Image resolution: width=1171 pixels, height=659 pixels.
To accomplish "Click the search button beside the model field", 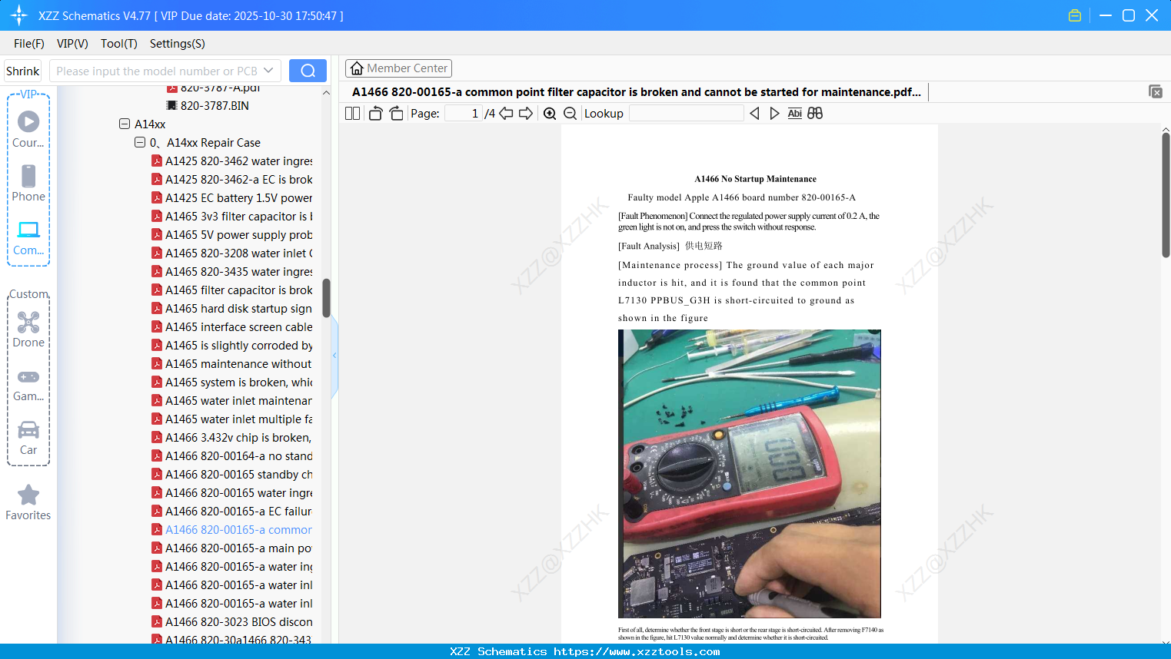I will coord(308,71).
